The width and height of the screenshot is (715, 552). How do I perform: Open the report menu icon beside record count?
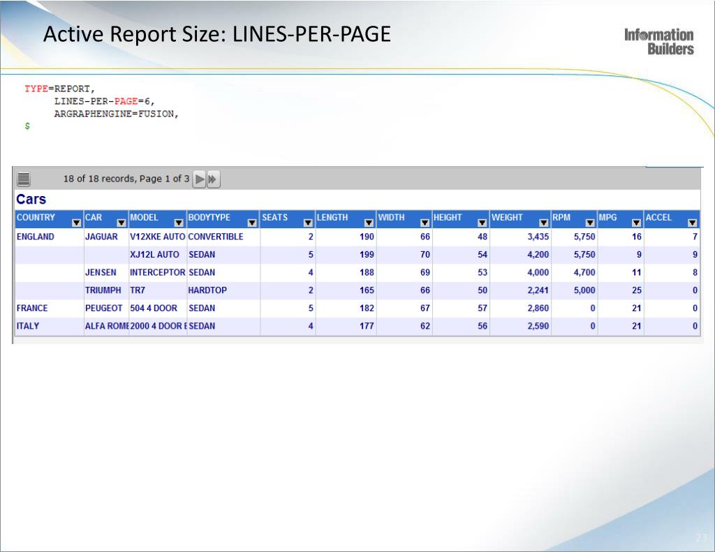coord(24,179)
